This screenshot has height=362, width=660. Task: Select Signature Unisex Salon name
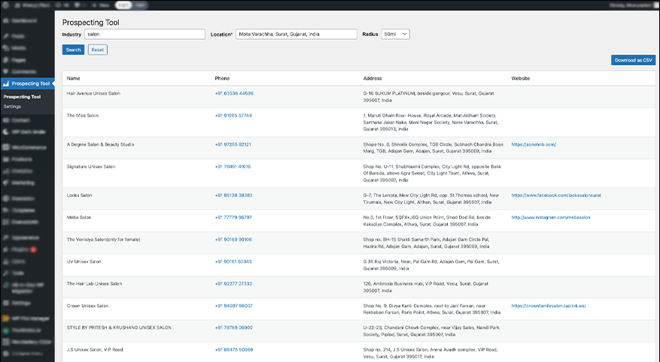click(x=91, y=166)
